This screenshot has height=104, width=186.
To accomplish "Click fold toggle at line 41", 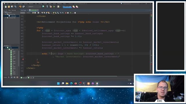I will (25, 21).
